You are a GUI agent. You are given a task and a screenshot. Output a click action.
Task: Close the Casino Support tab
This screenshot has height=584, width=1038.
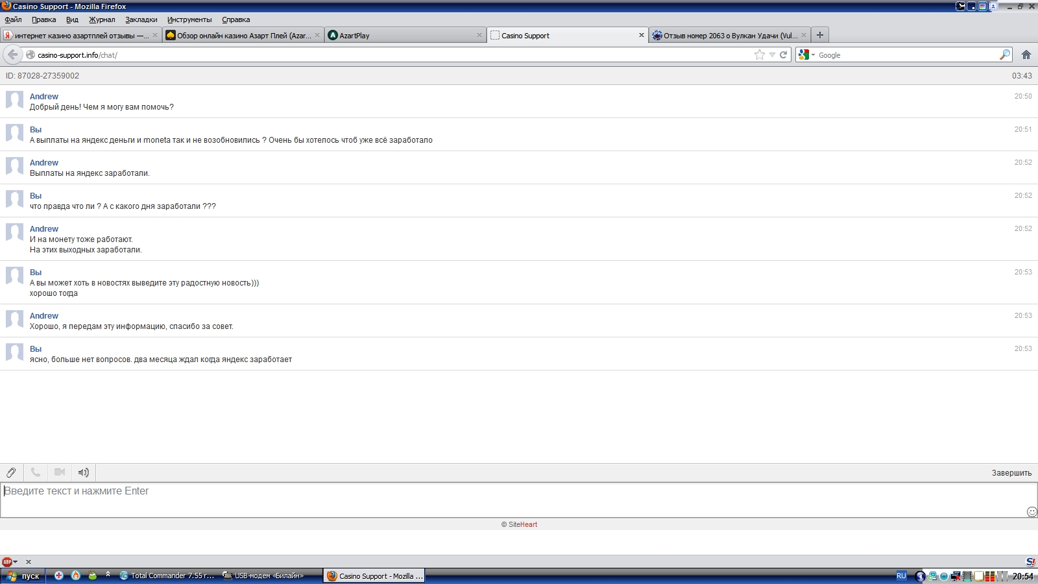point(642,36)
